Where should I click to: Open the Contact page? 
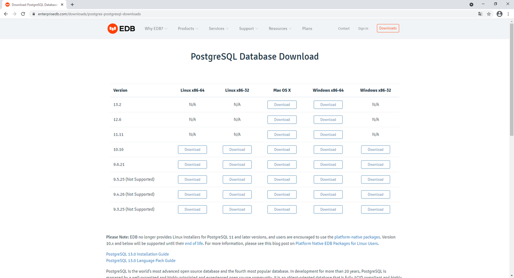(344, 29)
